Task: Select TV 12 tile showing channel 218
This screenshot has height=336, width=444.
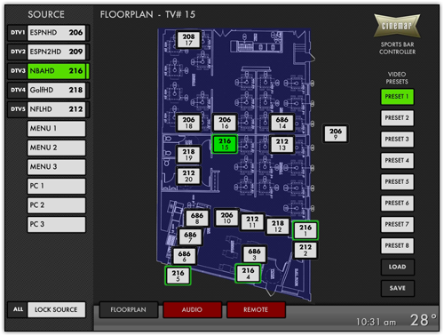Action: (278, 226)
